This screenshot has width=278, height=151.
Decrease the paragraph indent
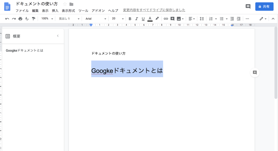click(232, 19)
